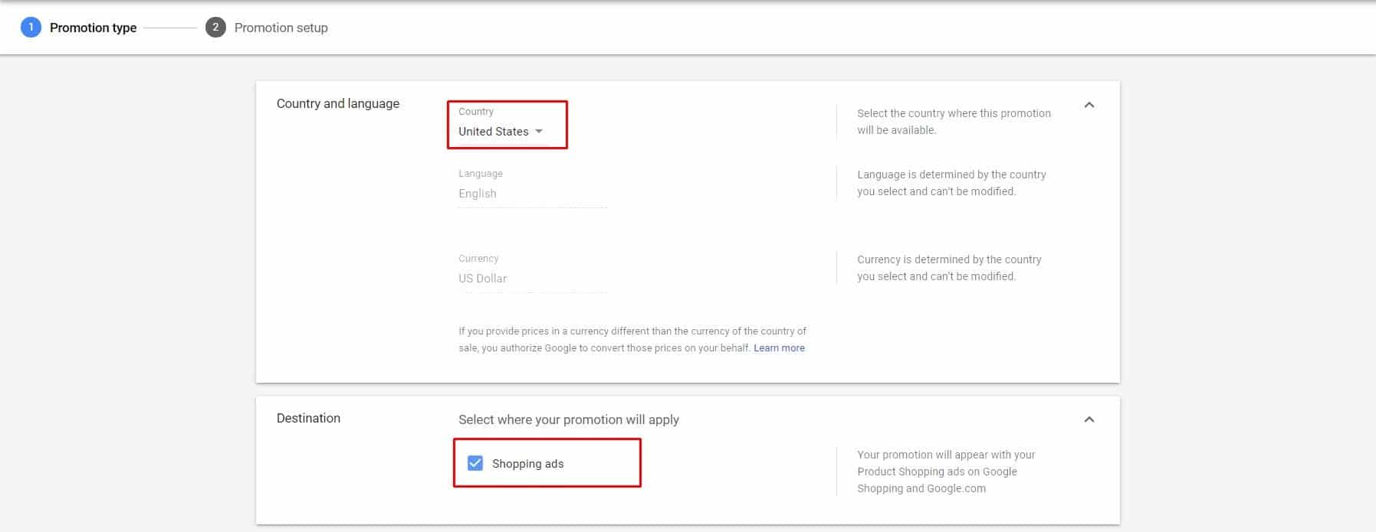Click the Destination section heading

point(308,418)
